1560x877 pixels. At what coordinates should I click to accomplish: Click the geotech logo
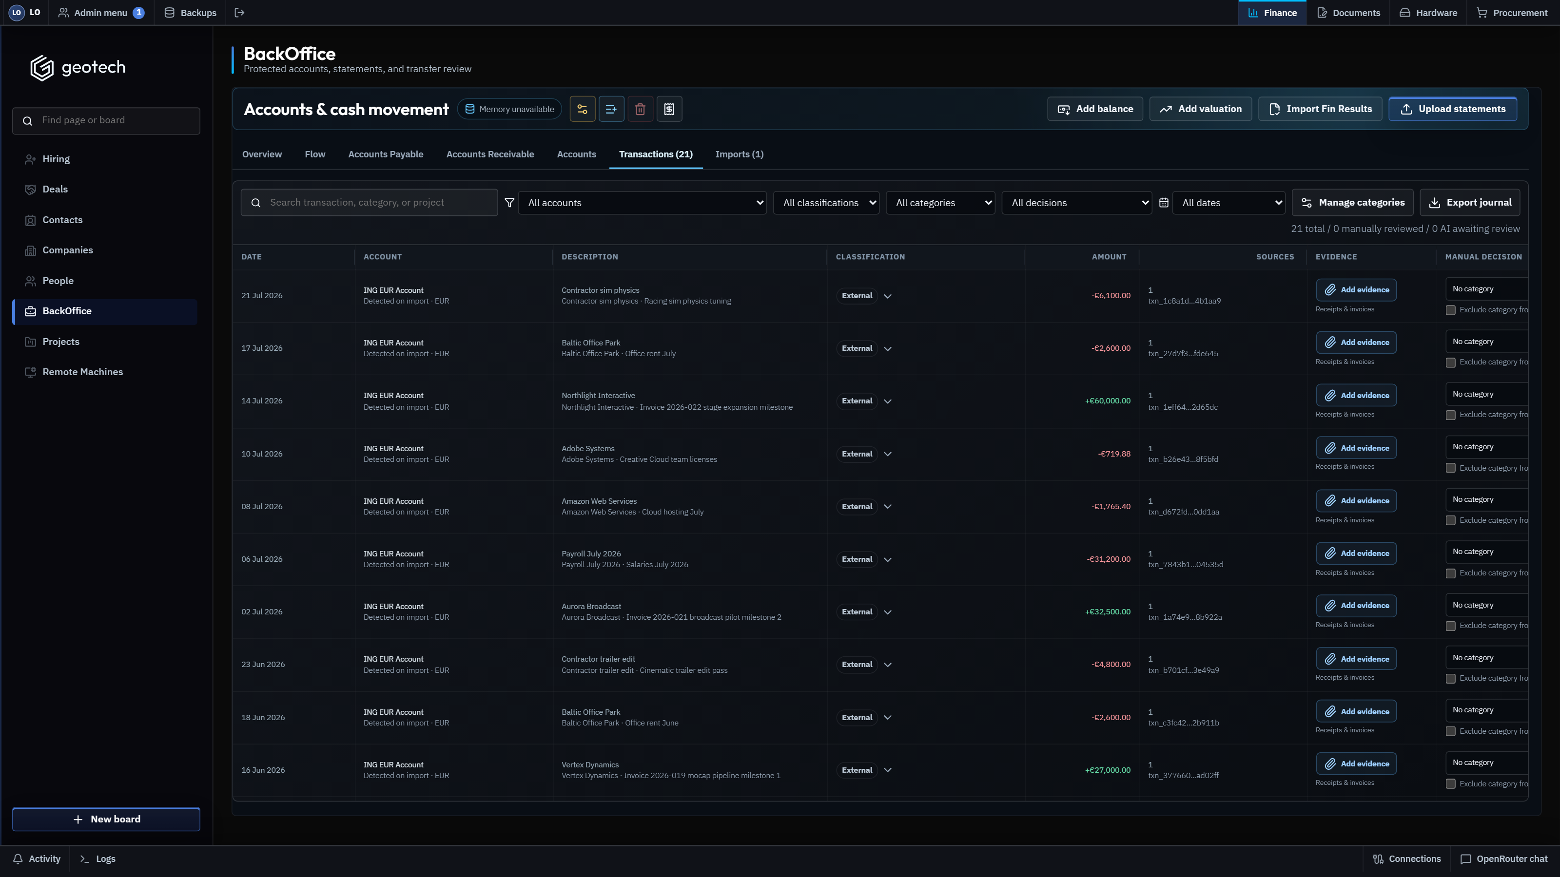point(78,67)
